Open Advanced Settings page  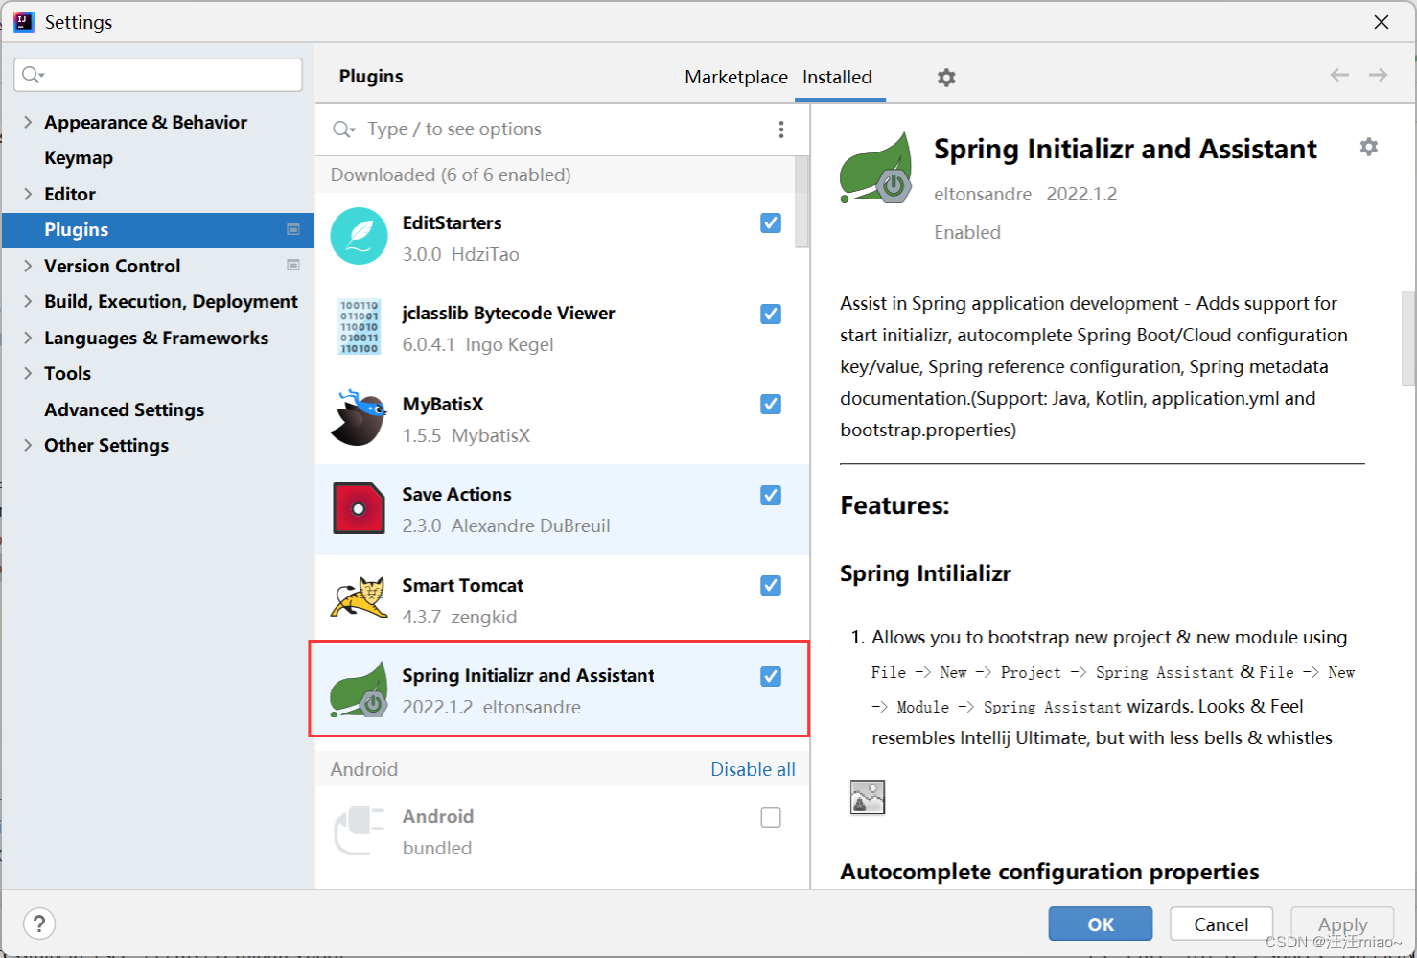pos(124,409)
